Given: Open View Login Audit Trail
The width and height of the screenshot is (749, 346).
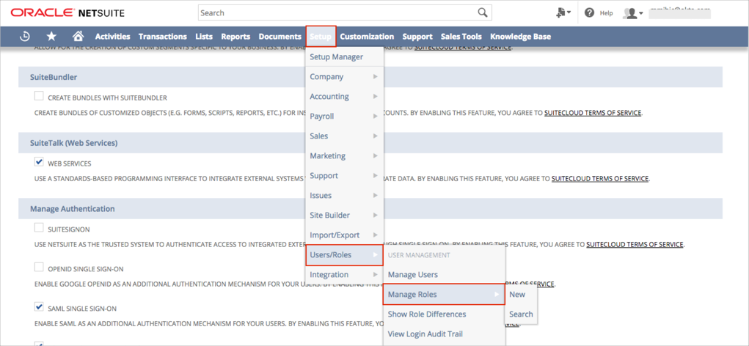Looking at the screenshot, I should pyautogui.click(x=425, y=334).
